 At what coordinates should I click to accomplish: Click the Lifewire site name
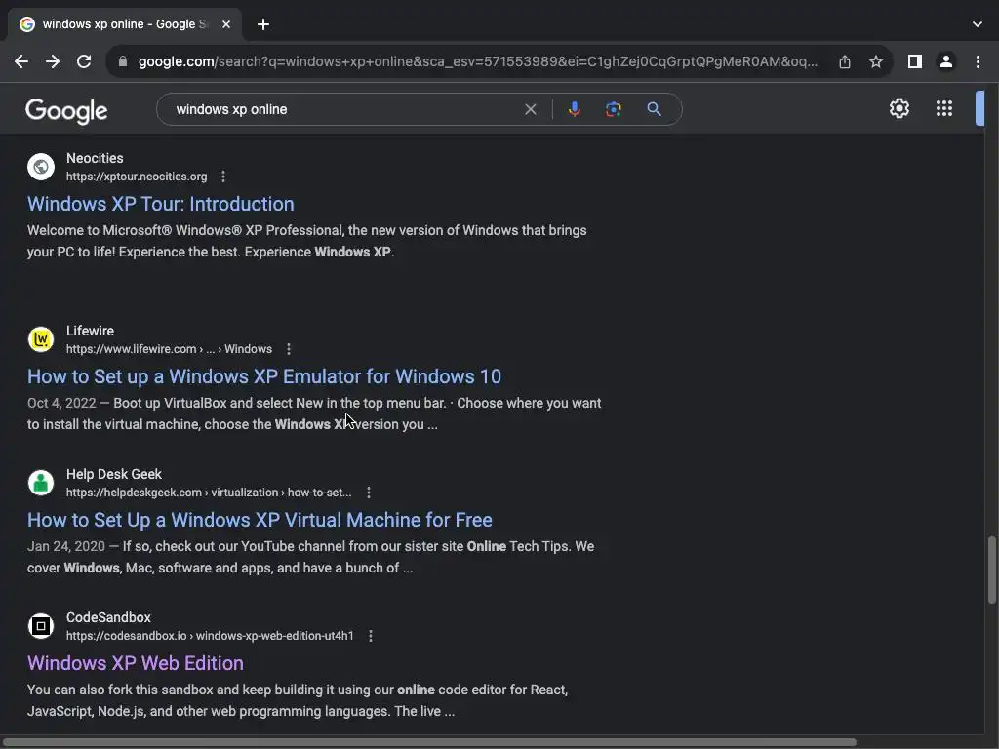tap(90, 331)
